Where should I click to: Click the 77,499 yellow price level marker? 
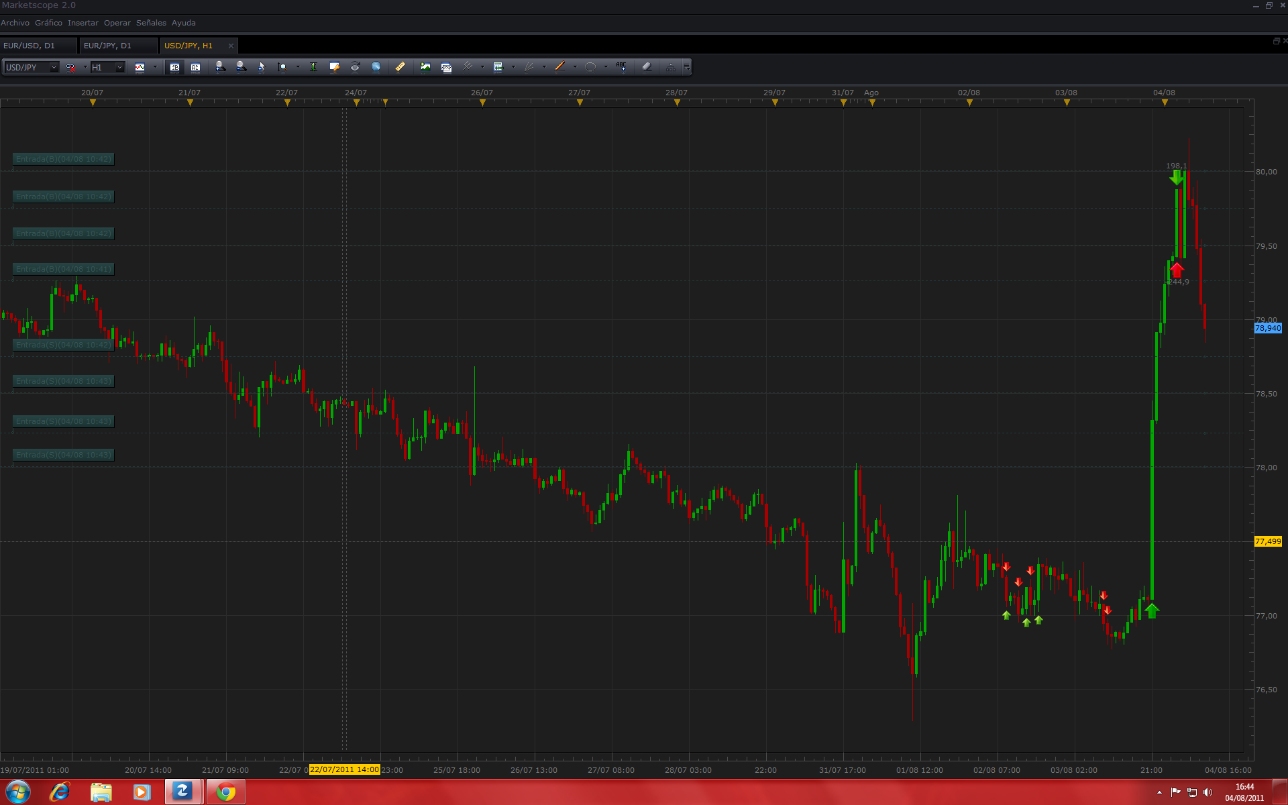[1267, 541]
